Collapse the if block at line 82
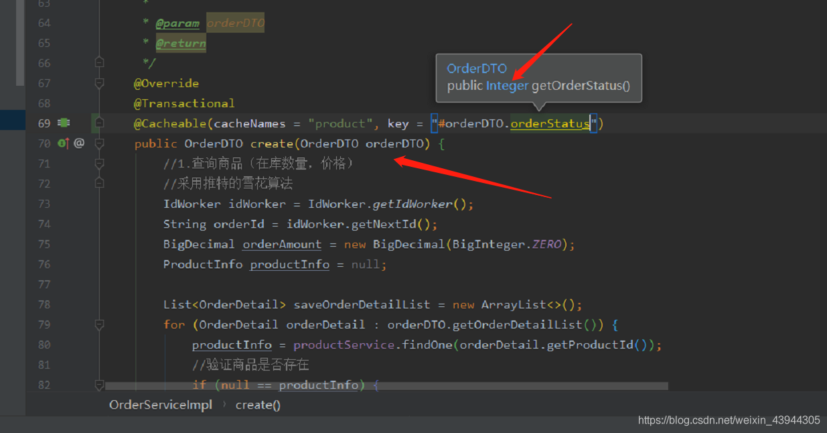The width and height of the screenshot is (827, 433). (99, 385)
